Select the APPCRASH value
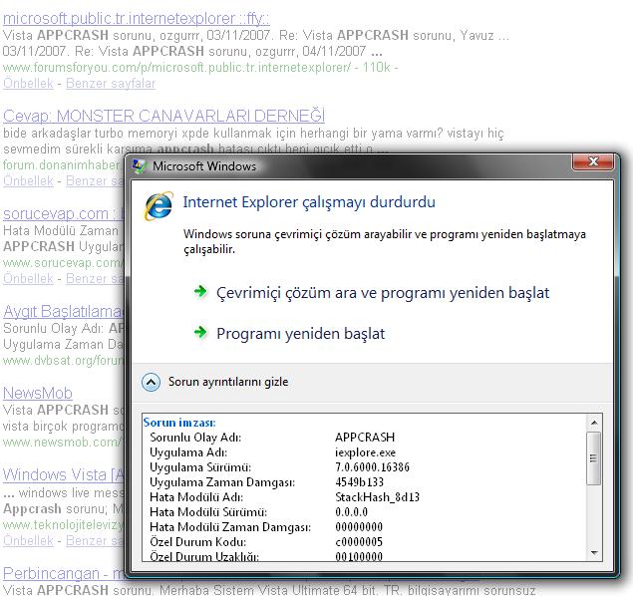The image size is (633, 596). [365, 438]
